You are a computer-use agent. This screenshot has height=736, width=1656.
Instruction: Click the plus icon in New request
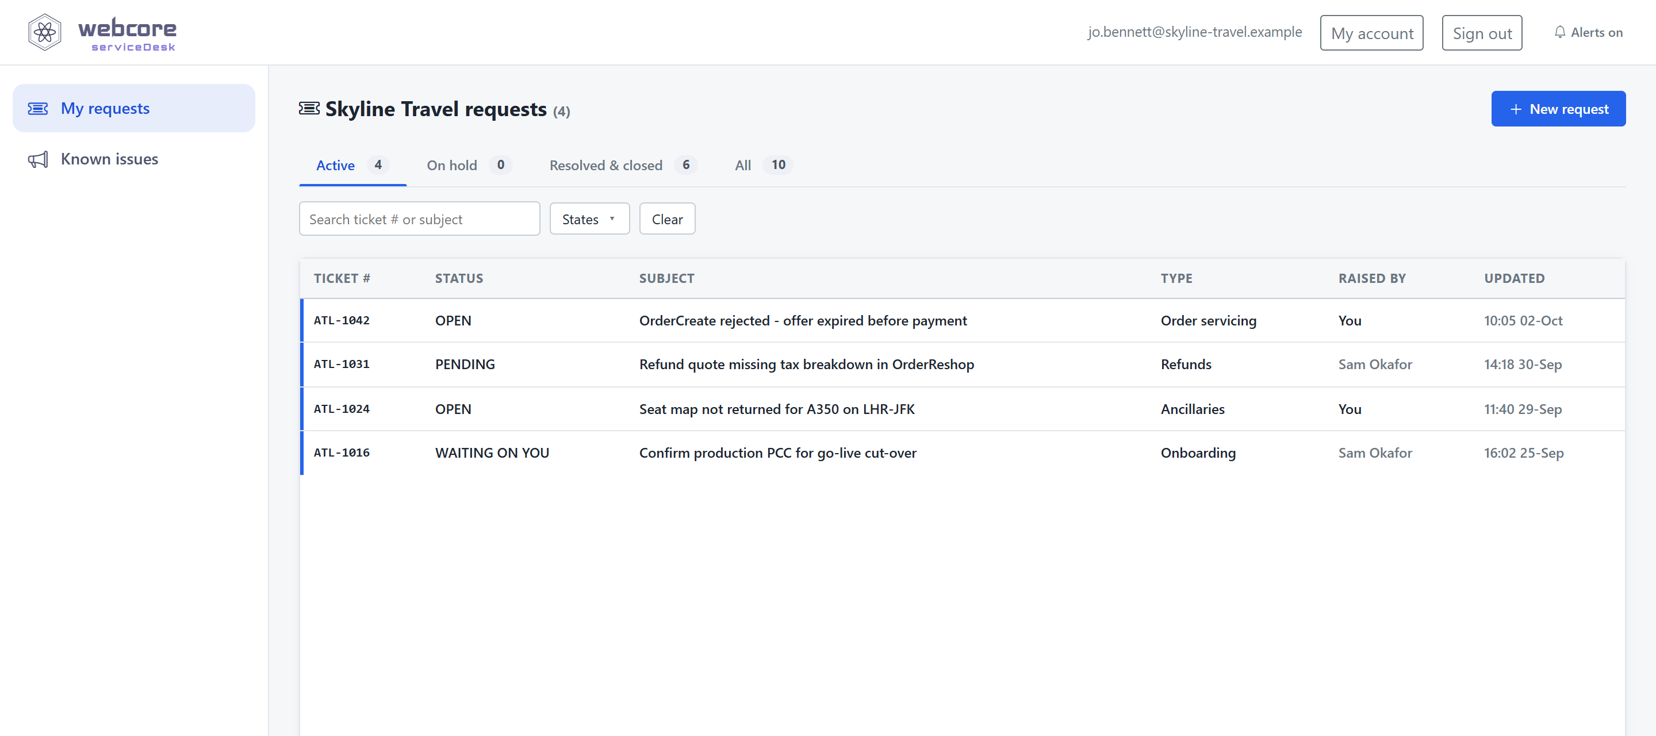tap(1516, 109)
